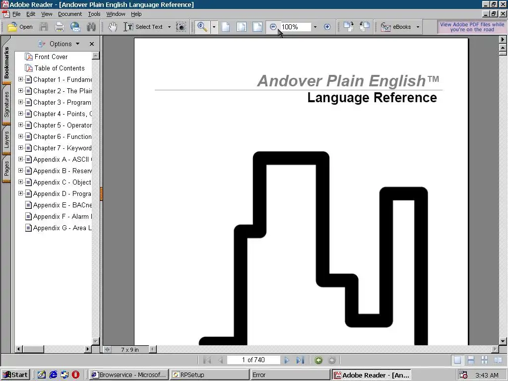
Task: Switch to the Pages side tab
Action: pyautogui.click(x=6, y=169)
